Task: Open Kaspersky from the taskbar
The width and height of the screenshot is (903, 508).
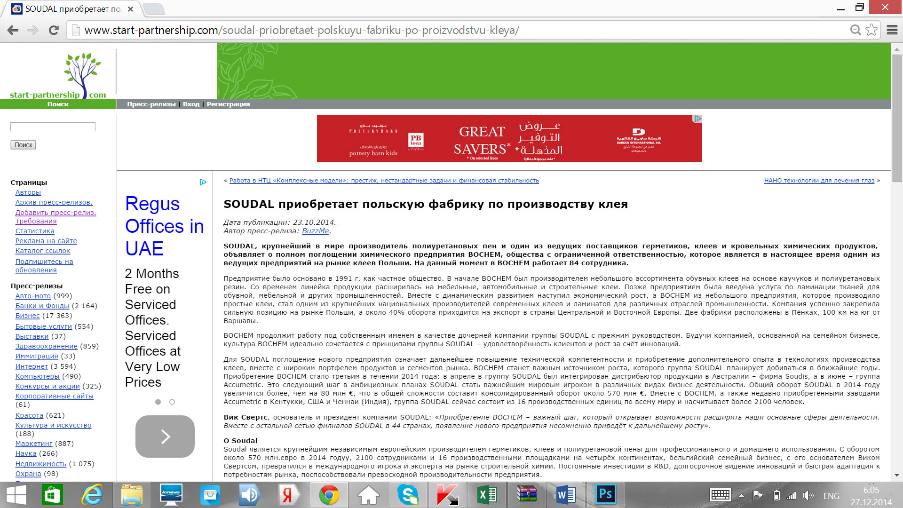Action: pos(448,495)
